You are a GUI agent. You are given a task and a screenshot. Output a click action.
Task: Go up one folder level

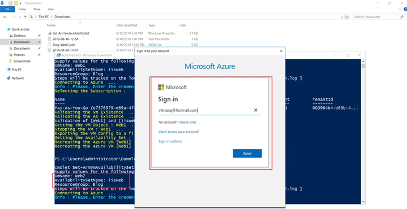point(25,17)
